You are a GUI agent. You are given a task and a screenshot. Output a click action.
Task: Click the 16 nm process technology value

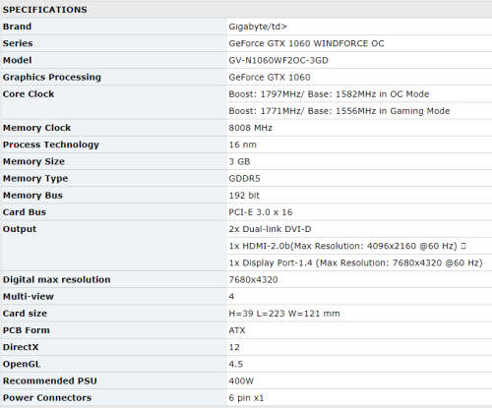(x=243, y=145)
